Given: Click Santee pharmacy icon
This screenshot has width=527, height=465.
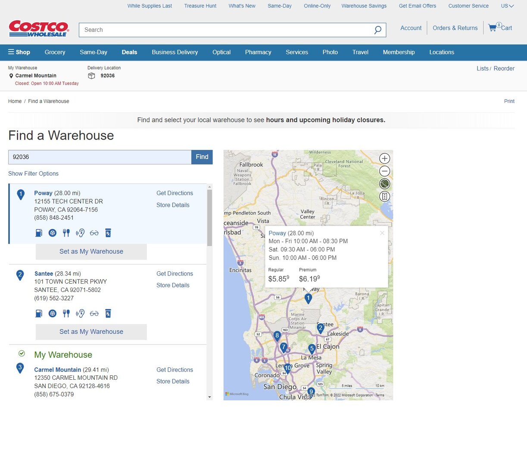Looking at the screenshot, I should coord(108,313).
